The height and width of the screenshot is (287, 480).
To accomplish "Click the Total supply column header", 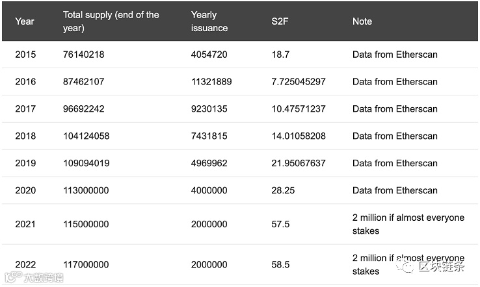I will coord(111,21).
